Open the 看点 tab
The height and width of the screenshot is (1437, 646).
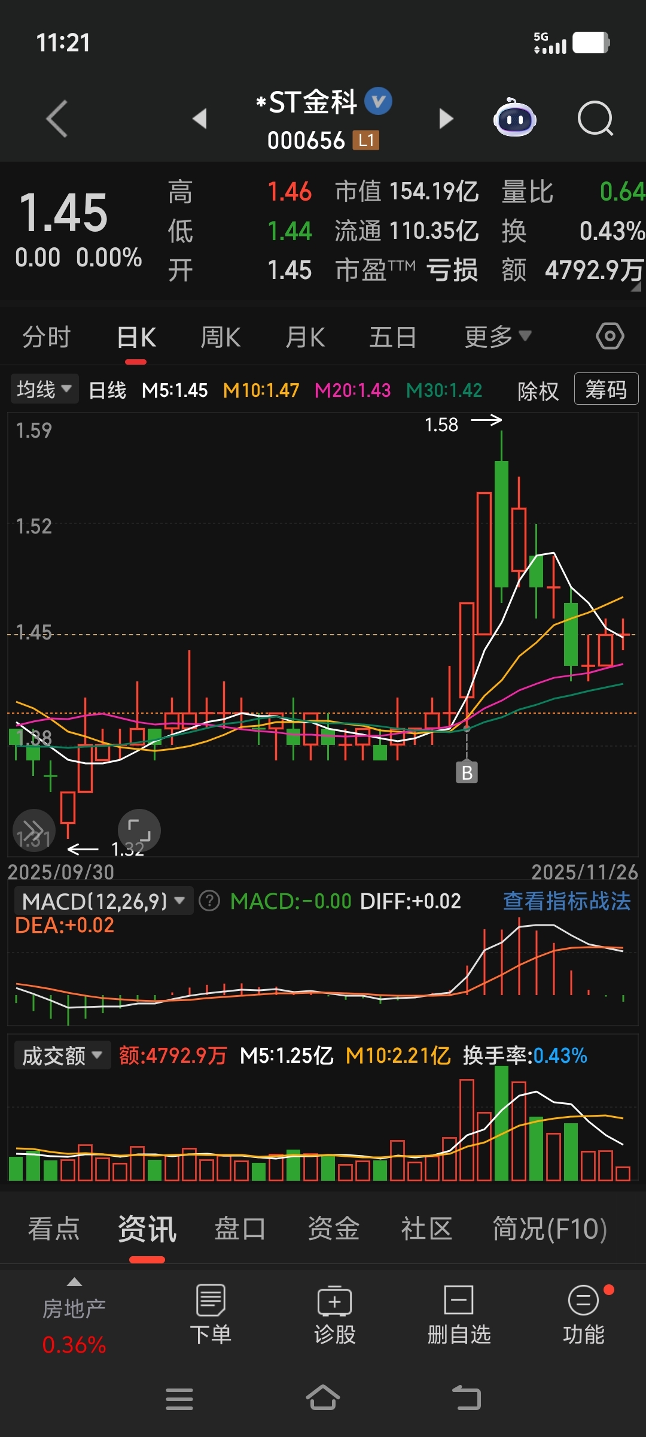point(54,1229)
